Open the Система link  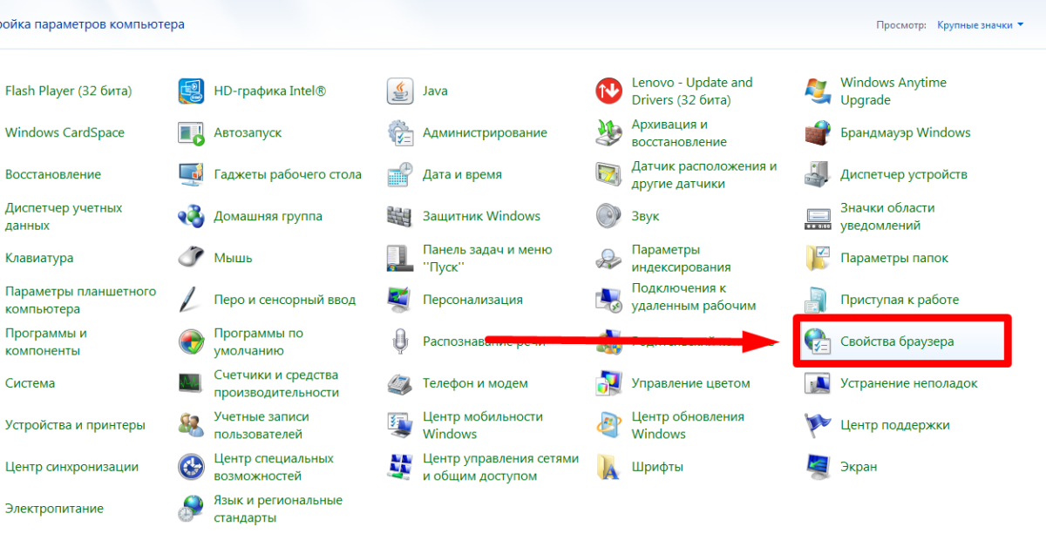(x=30, y=383)
